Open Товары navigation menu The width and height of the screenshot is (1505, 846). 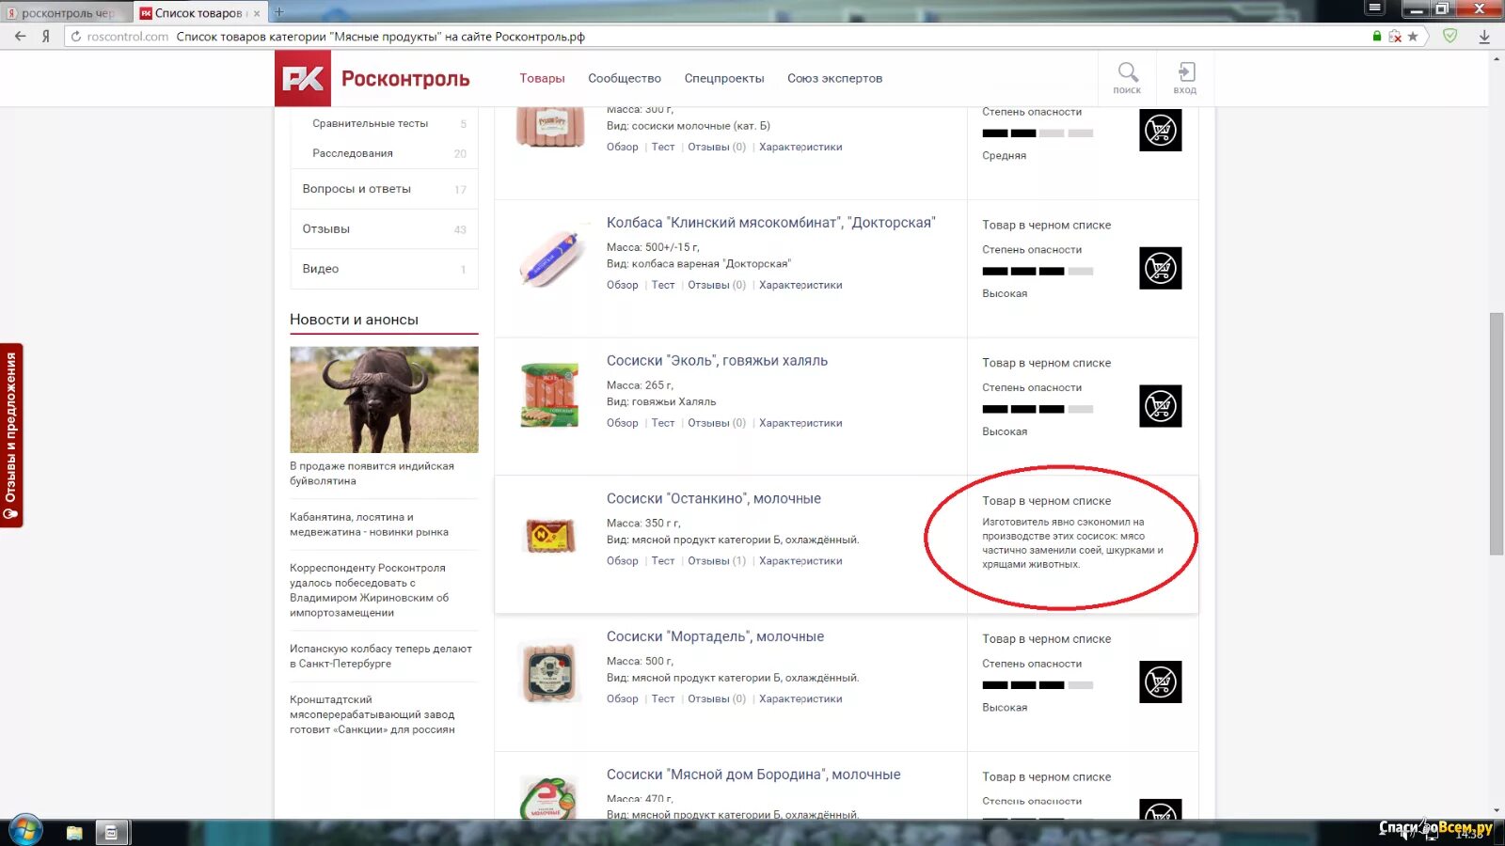point(542,79)
